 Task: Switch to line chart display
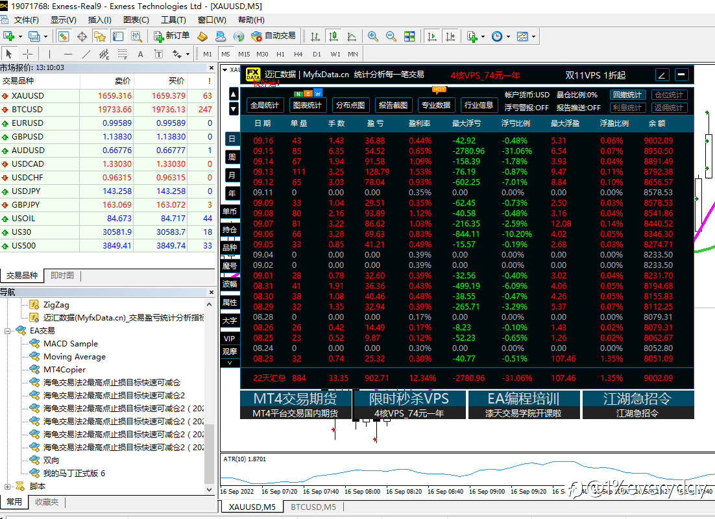pos(352,36)
